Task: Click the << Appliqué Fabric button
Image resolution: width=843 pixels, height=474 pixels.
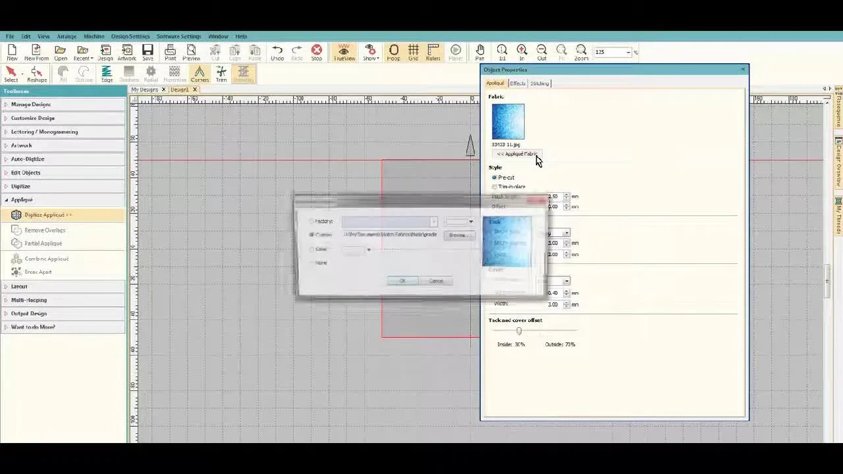Action: (x=517, y=154)
